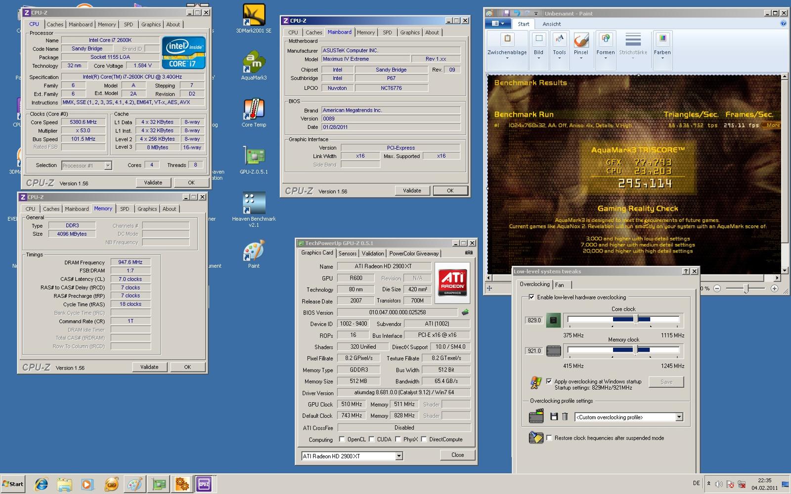Click Validate in the top-left CPU-Z window
This screenshot has height=494, width=791.
[x=153, y=182]
